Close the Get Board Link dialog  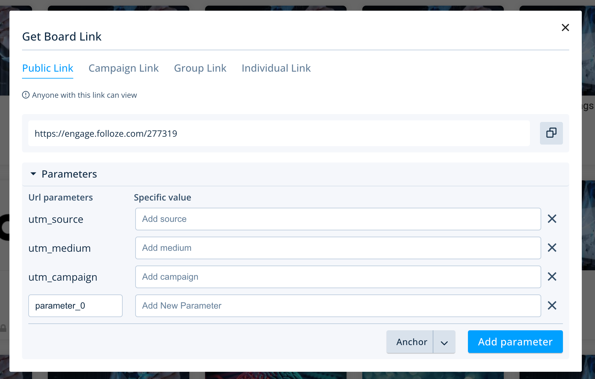pos(565,28)
